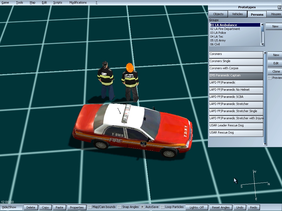
Task: Select LAFD FF/Paramedic Stretcher Single prototype
Action: coord(236,112)
